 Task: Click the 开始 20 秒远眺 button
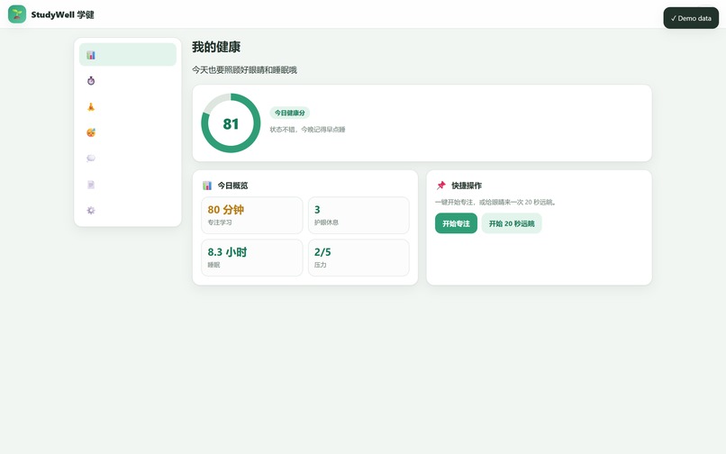click(512, 223)
